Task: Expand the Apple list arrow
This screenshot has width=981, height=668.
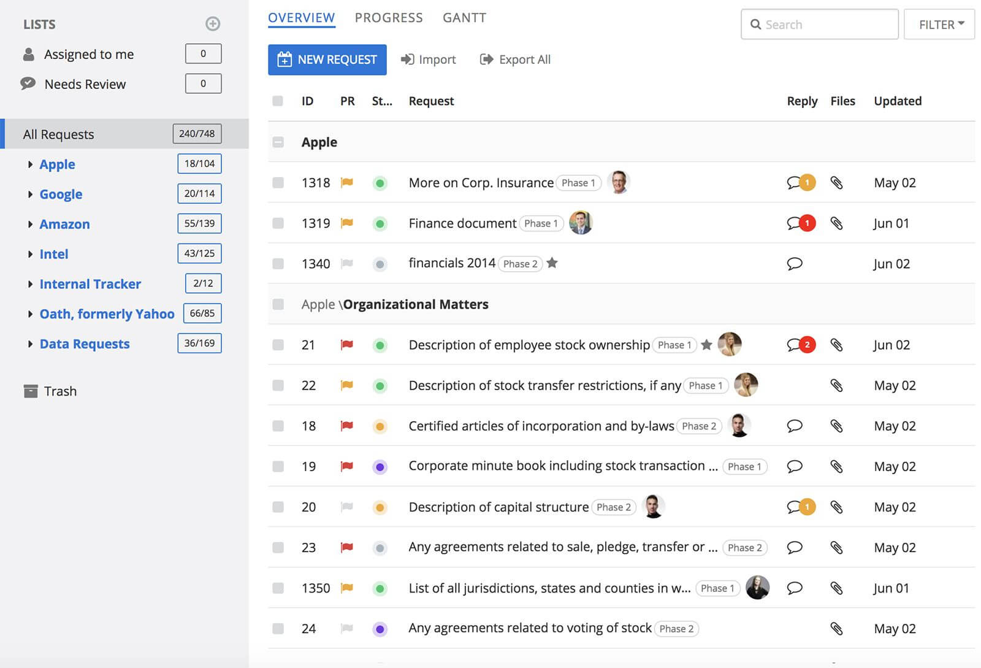Action: click(30, 164)
